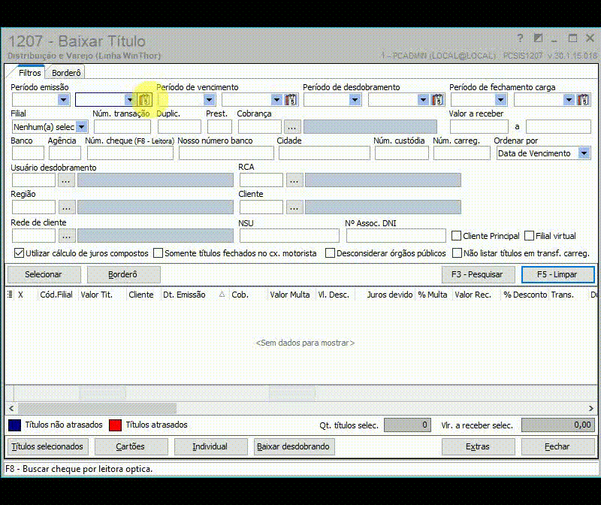Screen dimensions: 601x505
Task: Click the red Títulos atrasados swatch
Action: click(115, 425)
